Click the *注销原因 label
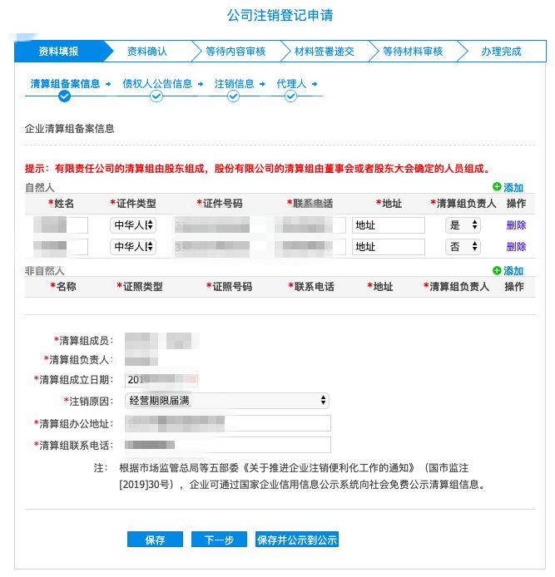The height and width of the screenshot is (577, 555). 88,401
